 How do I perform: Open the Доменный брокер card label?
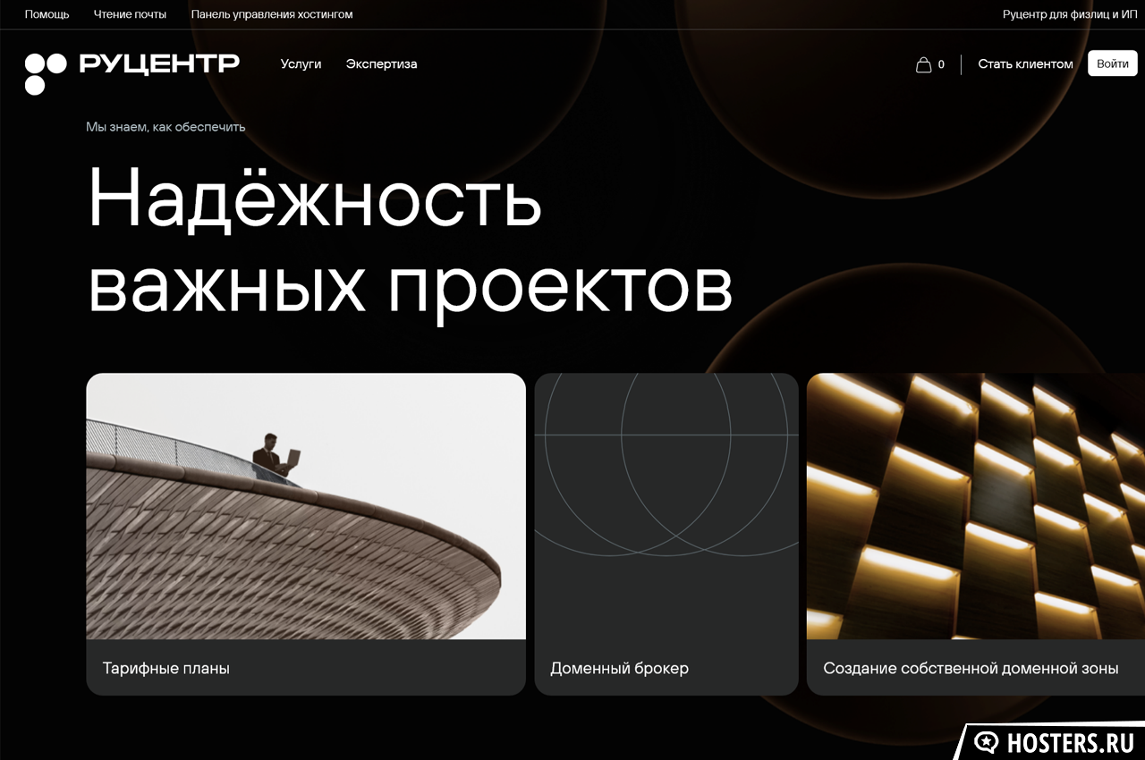[619, 668]
